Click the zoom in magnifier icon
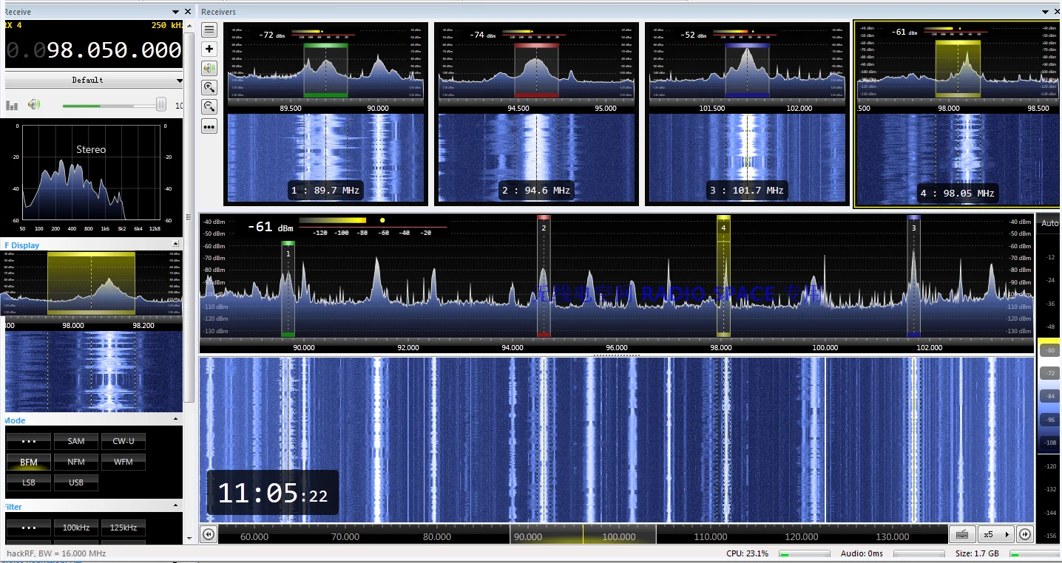This screenshot has width=1062, height=563. pyautogui.click(x=209, y=87)
